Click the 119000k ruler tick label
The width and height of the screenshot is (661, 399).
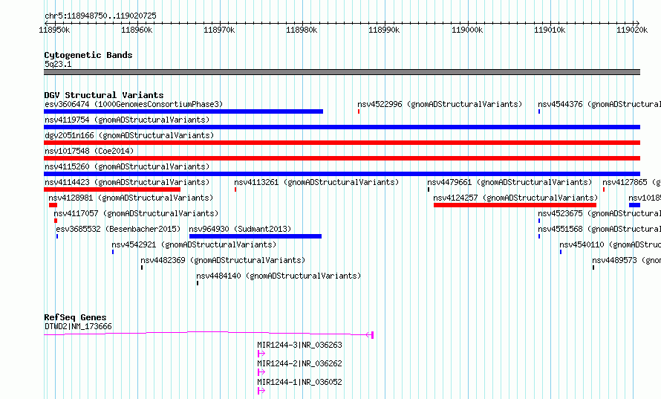(x=467, y=30)
